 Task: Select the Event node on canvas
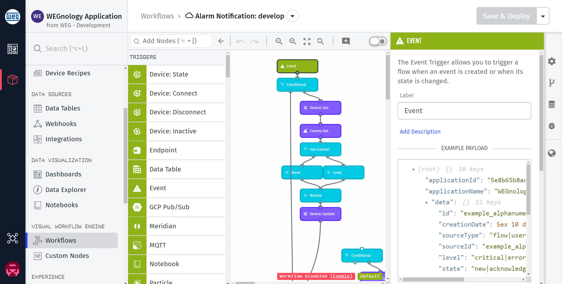[x=297, y=66]
